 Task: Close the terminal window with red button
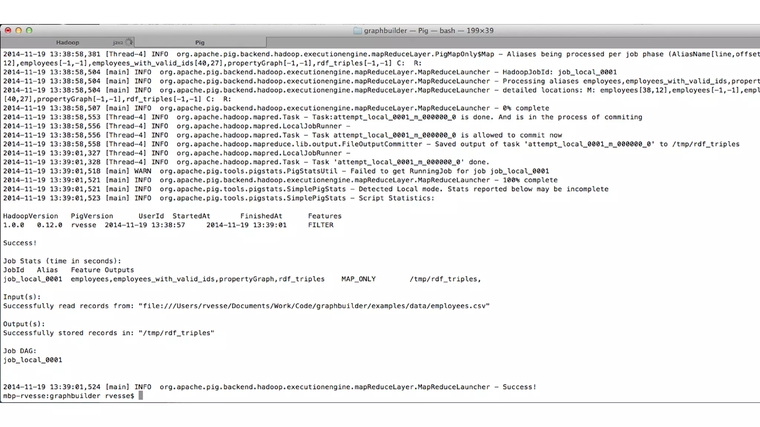[8, 31]
